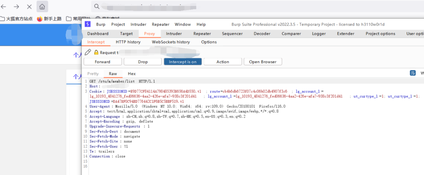
Task: Open the Burp menu
Action: click(x=101, y=24)
